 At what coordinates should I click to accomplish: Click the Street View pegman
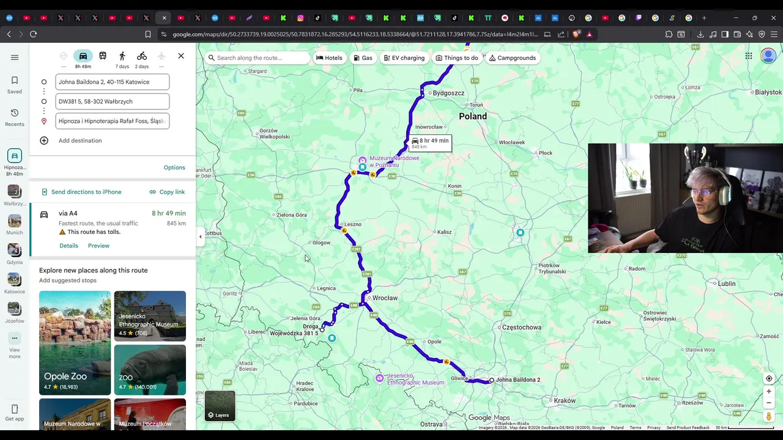pos(769,417)
